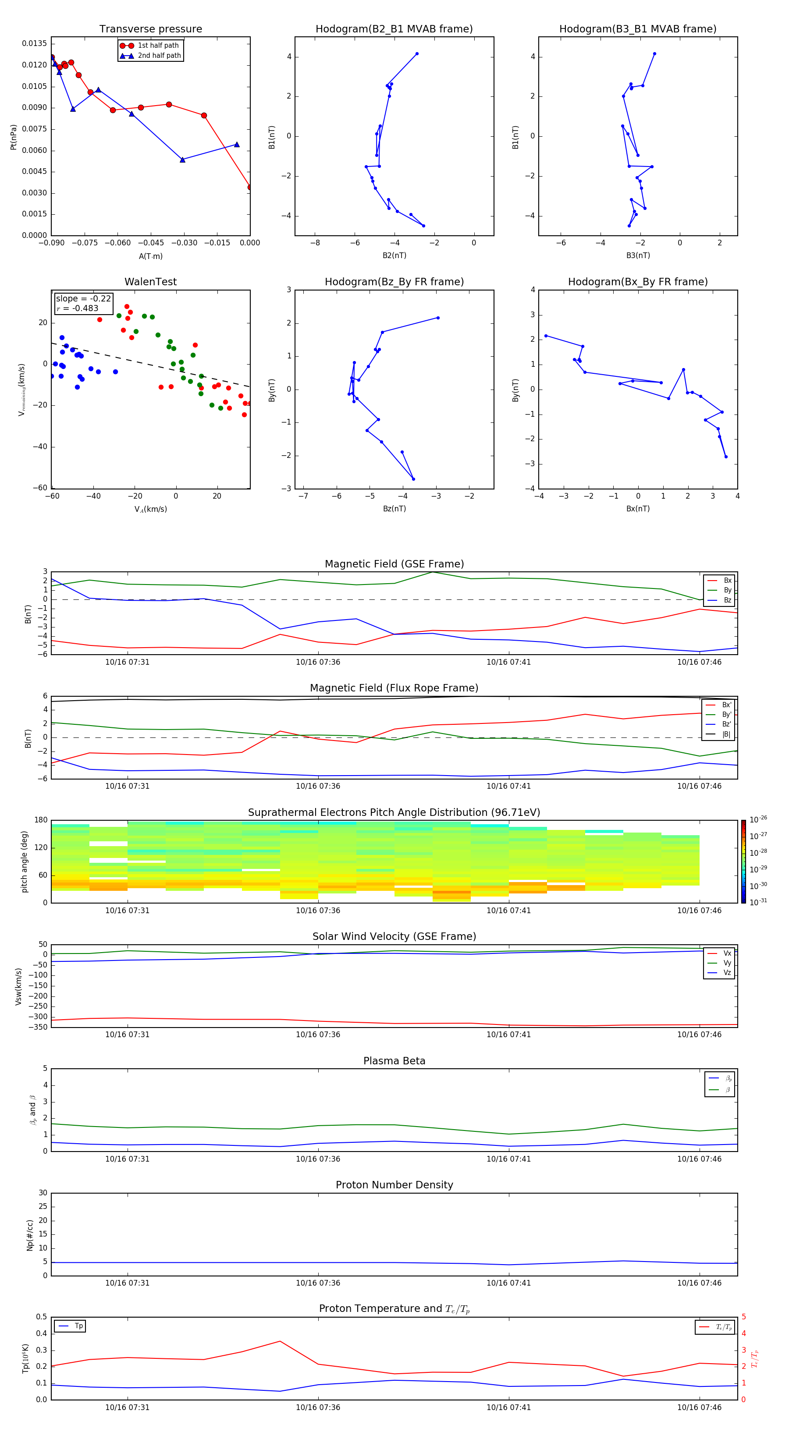Click 10/16 07:41 tick under Proton Number Density
This screenshot has width=789, height=1446.
[509, 1283]
